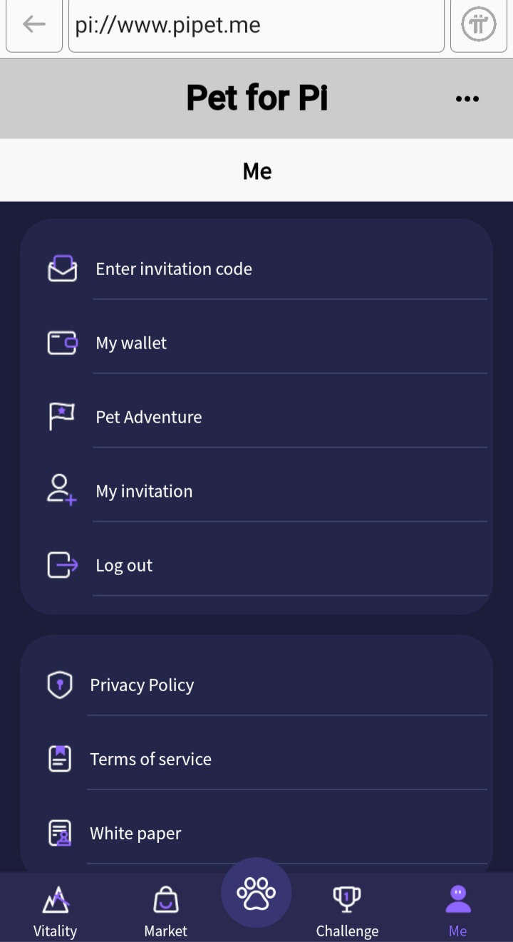
Task: Open Enter invitation code
Action: click(x=174, y=269)
